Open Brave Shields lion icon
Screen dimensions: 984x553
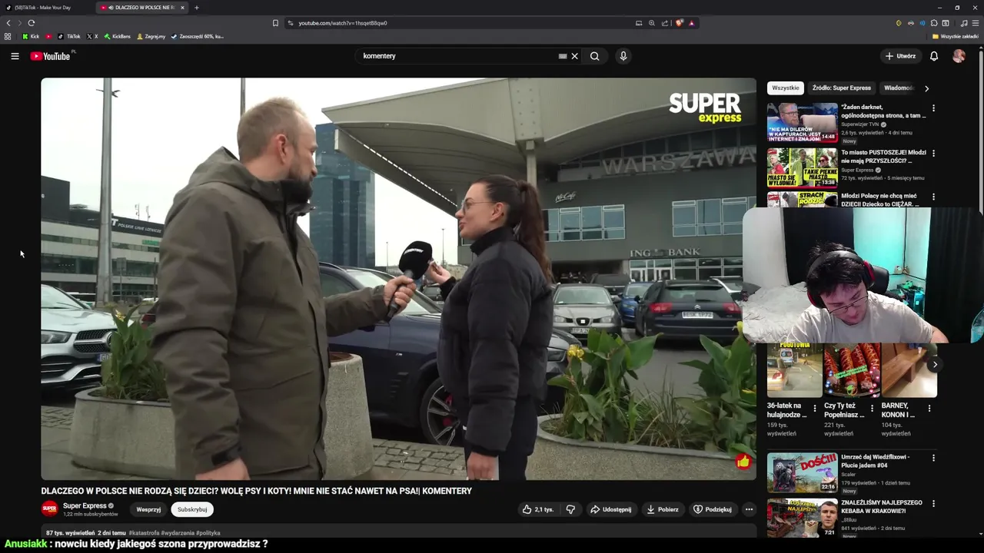click(x=679, y=23)
